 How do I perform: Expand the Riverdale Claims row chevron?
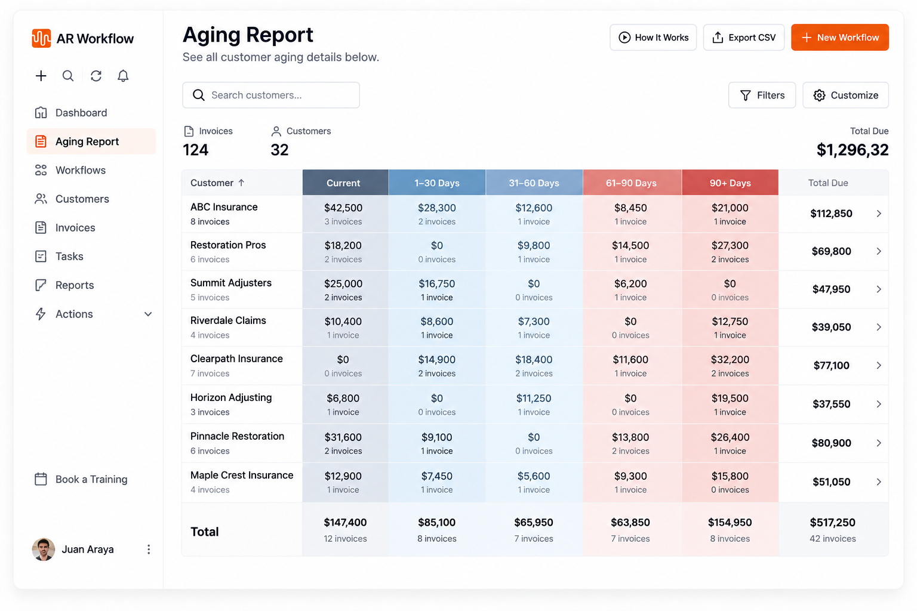pyautogui.click(x=879, y=327)
